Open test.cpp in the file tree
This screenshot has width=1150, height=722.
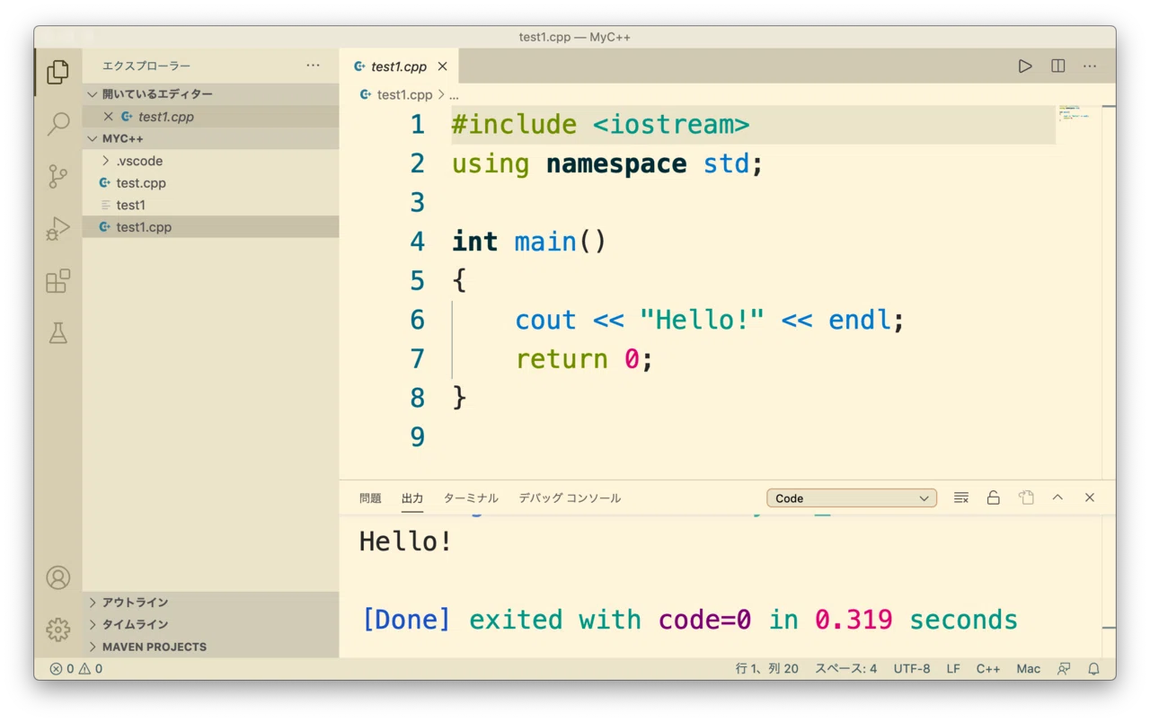pos(211,183)
